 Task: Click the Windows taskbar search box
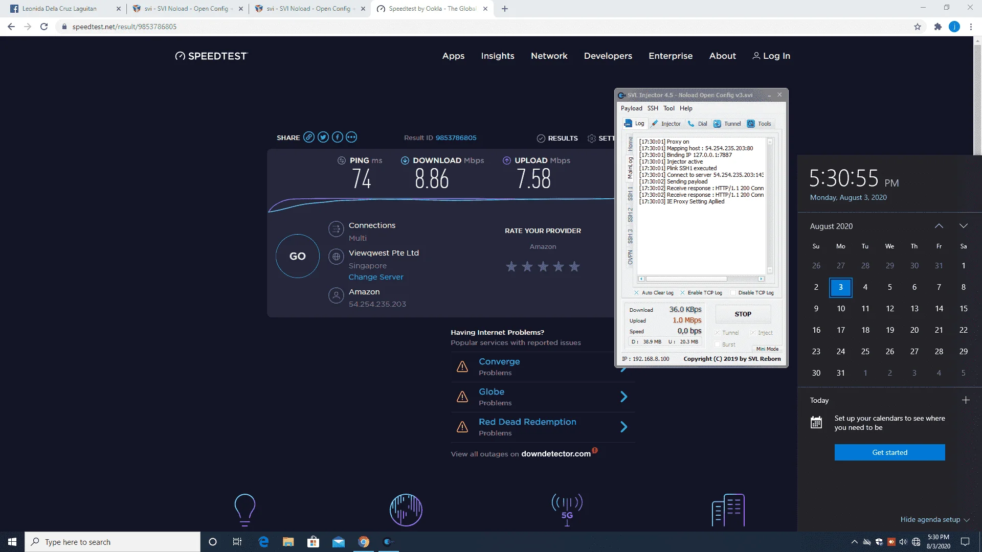tap(113, 542)
